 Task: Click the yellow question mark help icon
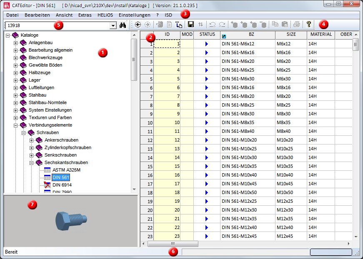point(309,25)
